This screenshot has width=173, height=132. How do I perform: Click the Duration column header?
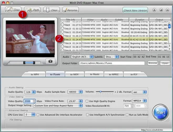coord(139,20)
